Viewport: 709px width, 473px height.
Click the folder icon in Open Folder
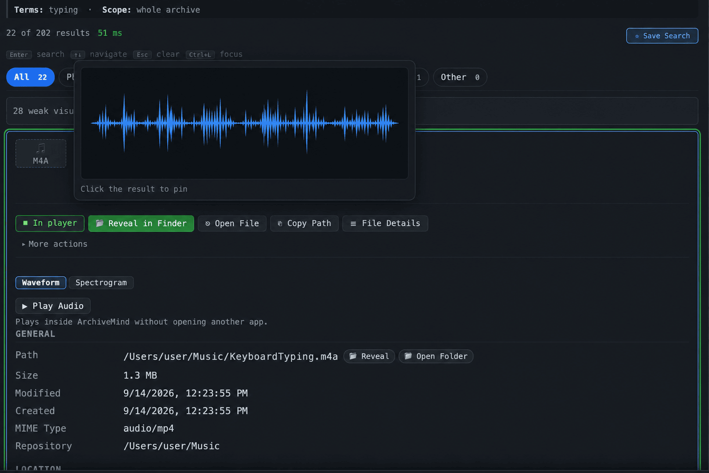pos(408,356)
